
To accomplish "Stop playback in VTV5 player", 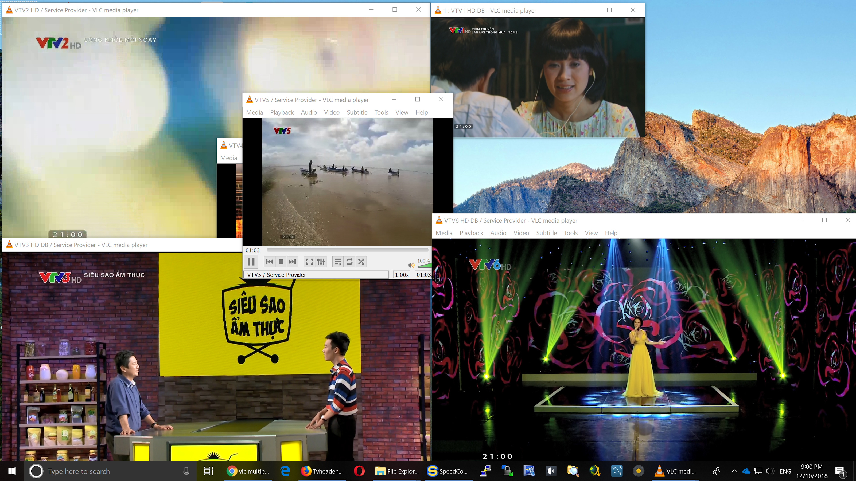I will (281, 262).
